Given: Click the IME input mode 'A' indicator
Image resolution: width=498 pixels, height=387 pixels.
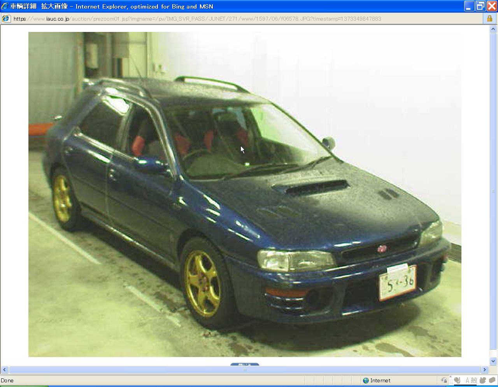Looking at the screenshot, I should [x=467, y=380].
